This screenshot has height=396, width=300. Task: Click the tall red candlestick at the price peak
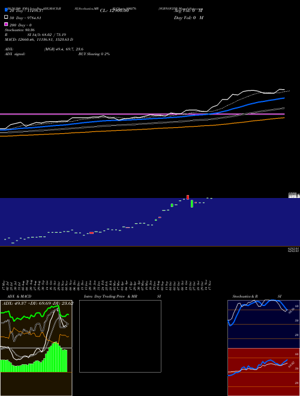(x=188, y=197)
